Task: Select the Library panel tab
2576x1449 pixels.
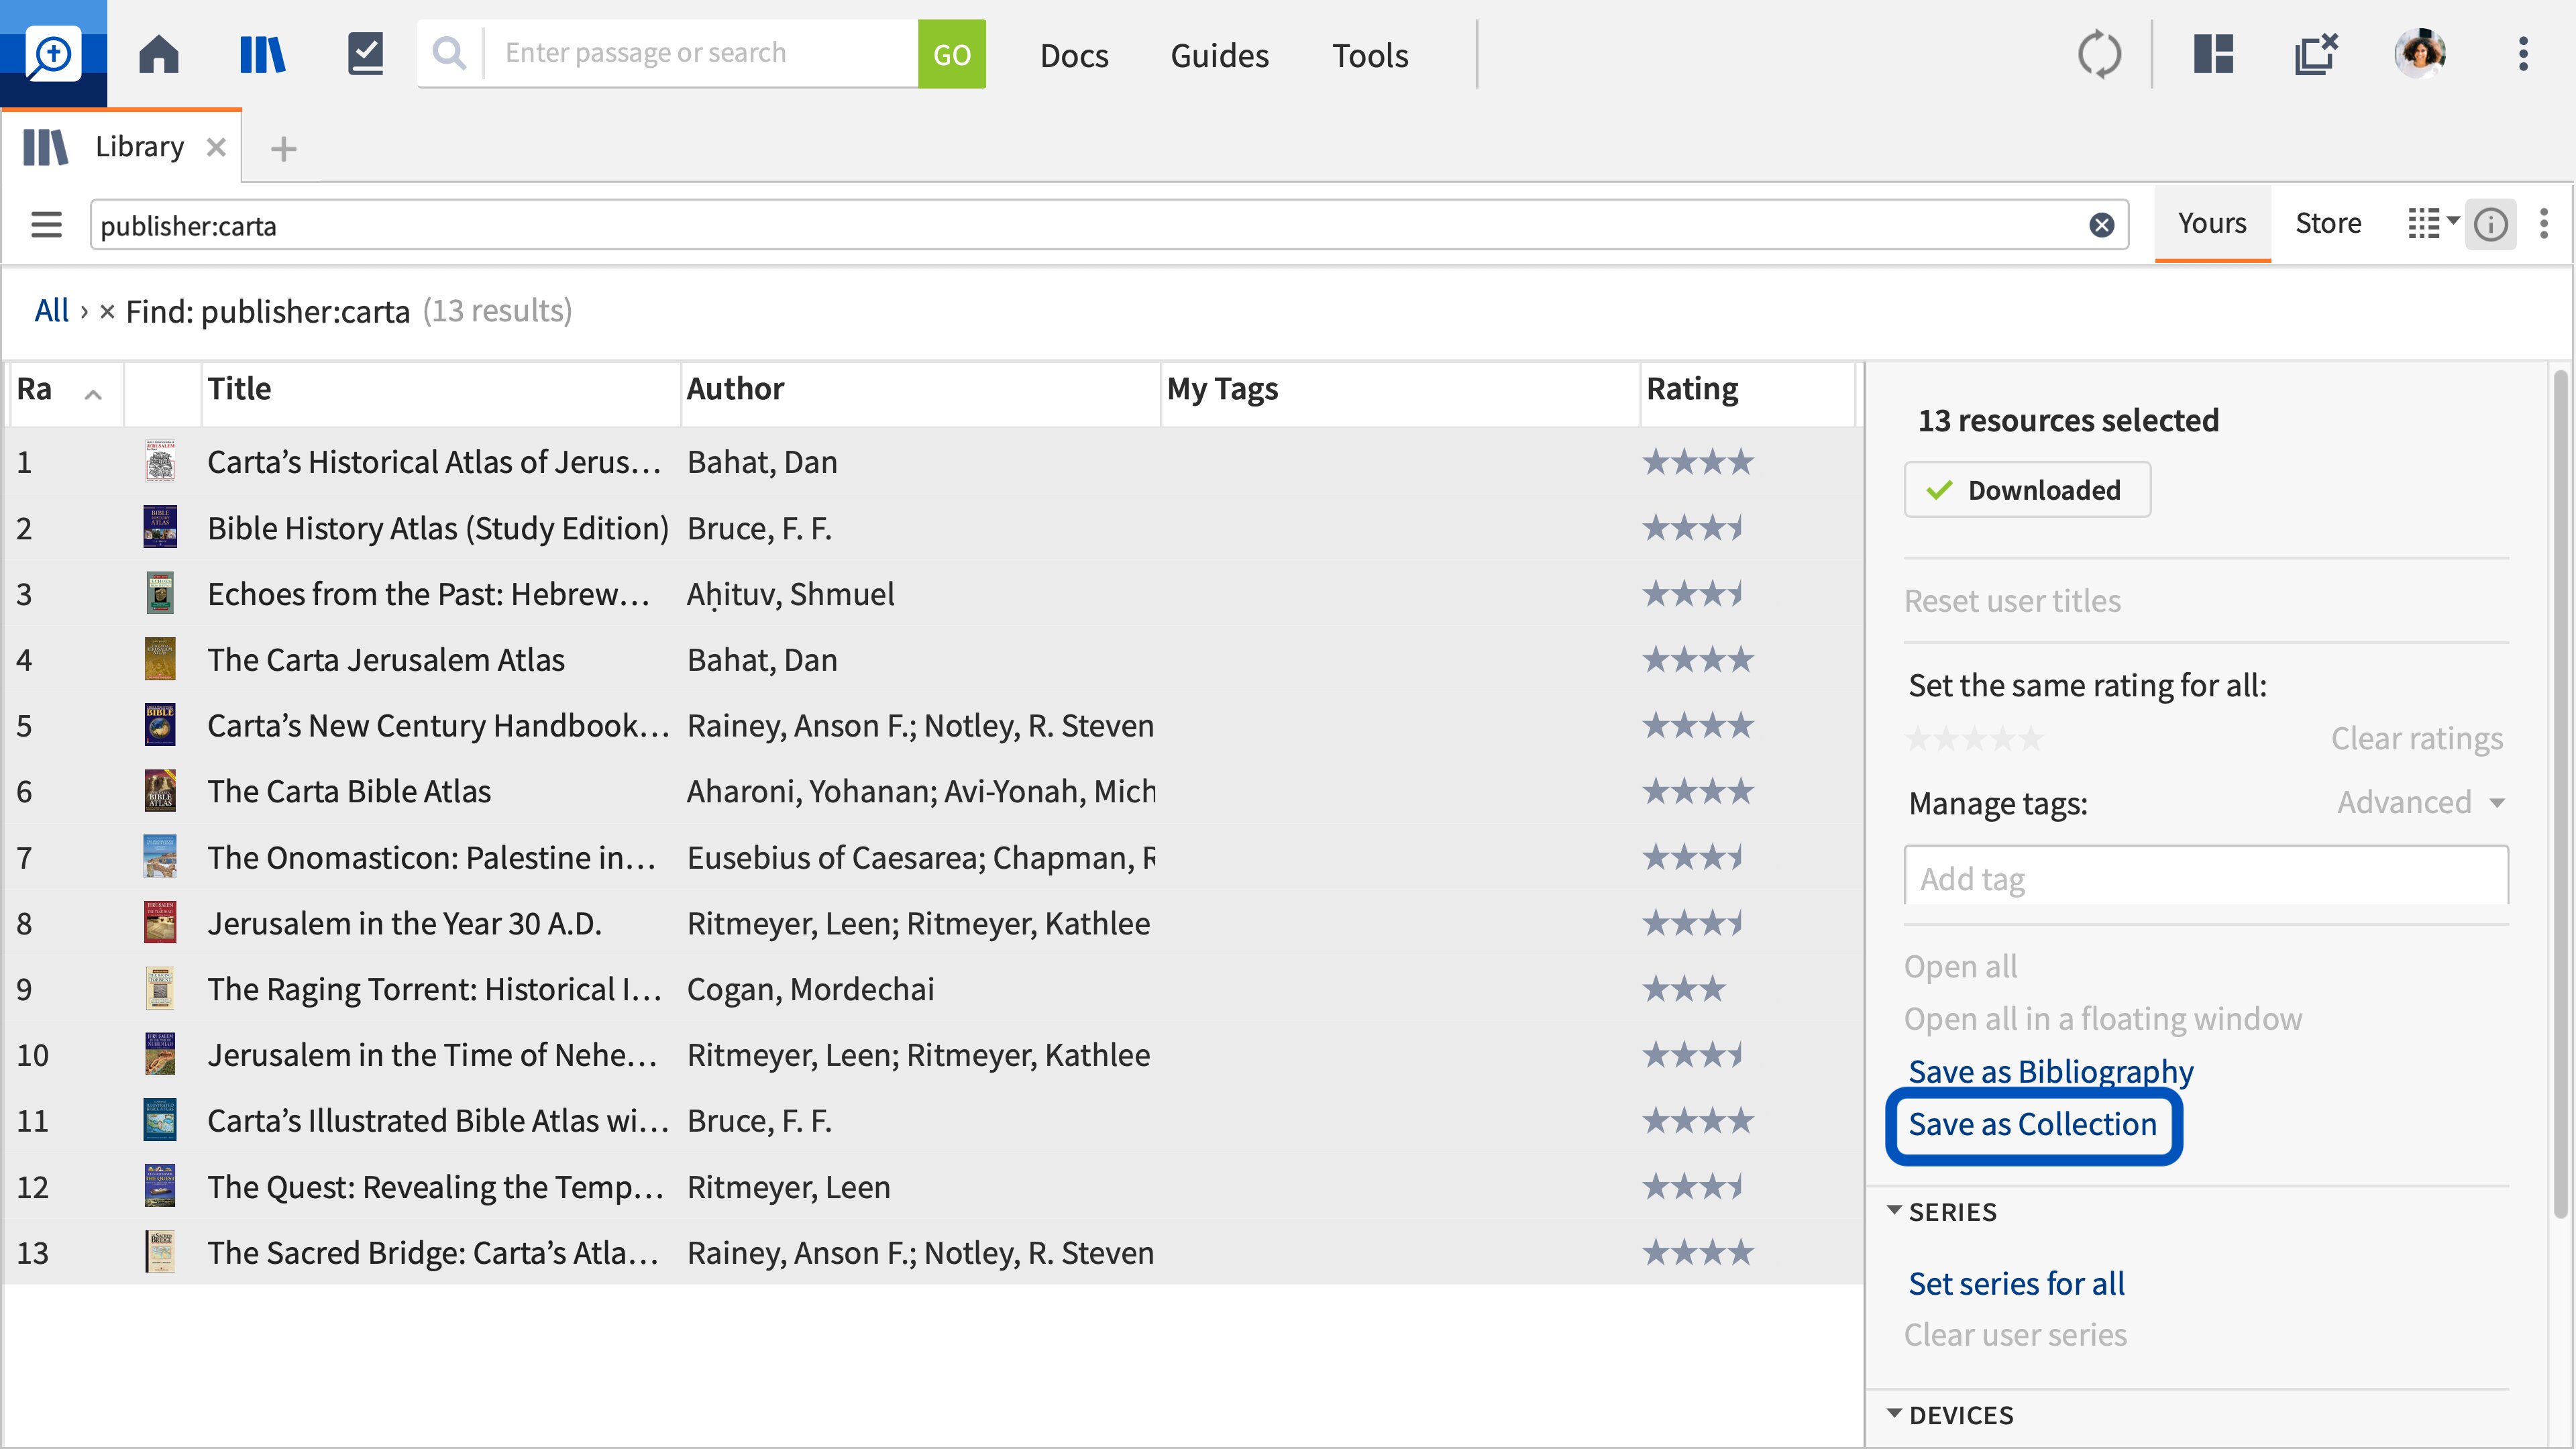Action: coord(121,147)
